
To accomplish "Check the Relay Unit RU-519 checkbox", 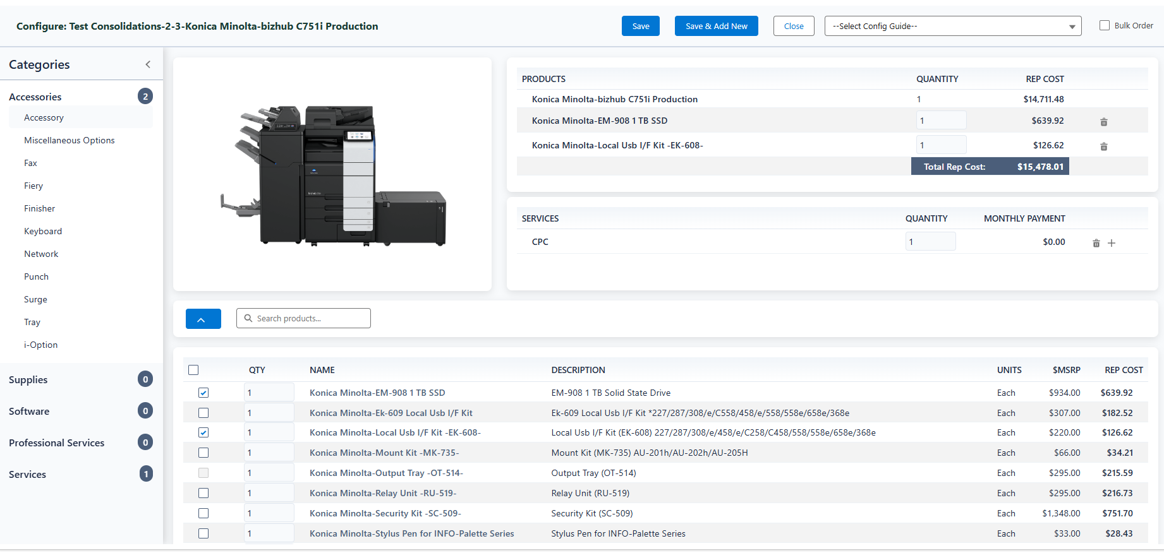I will [203, 493].
